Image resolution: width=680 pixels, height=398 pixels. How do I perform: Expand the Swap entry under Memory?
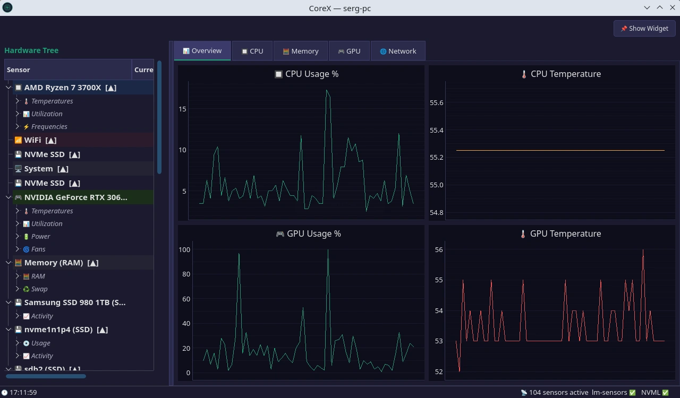tap(18, 289)
